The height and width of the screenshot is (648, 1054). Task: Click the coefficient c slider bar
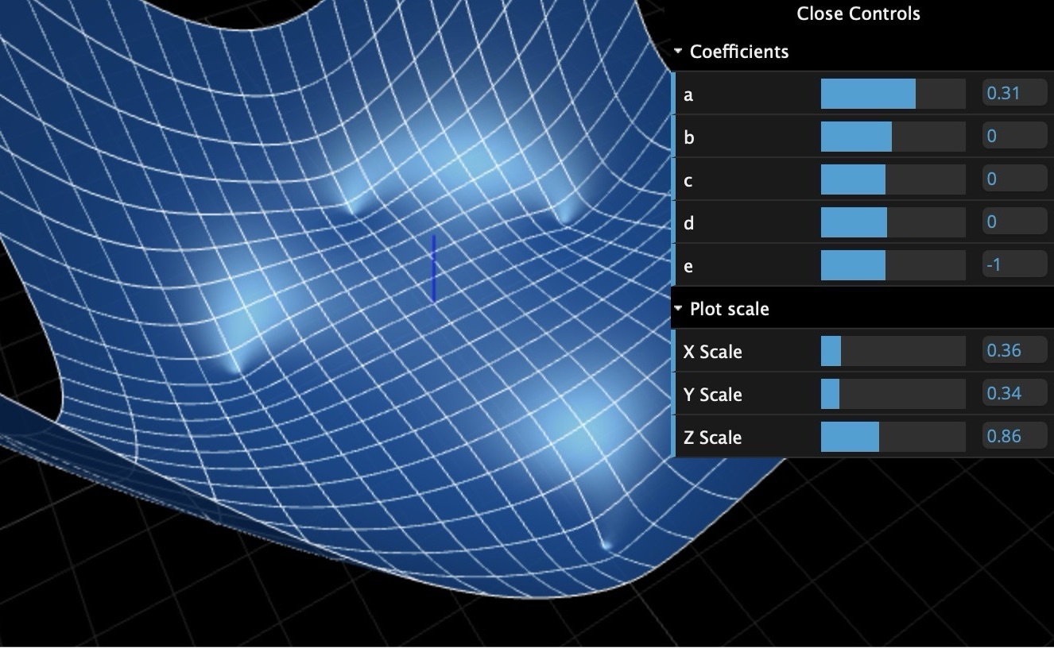(x=893, y=179)
